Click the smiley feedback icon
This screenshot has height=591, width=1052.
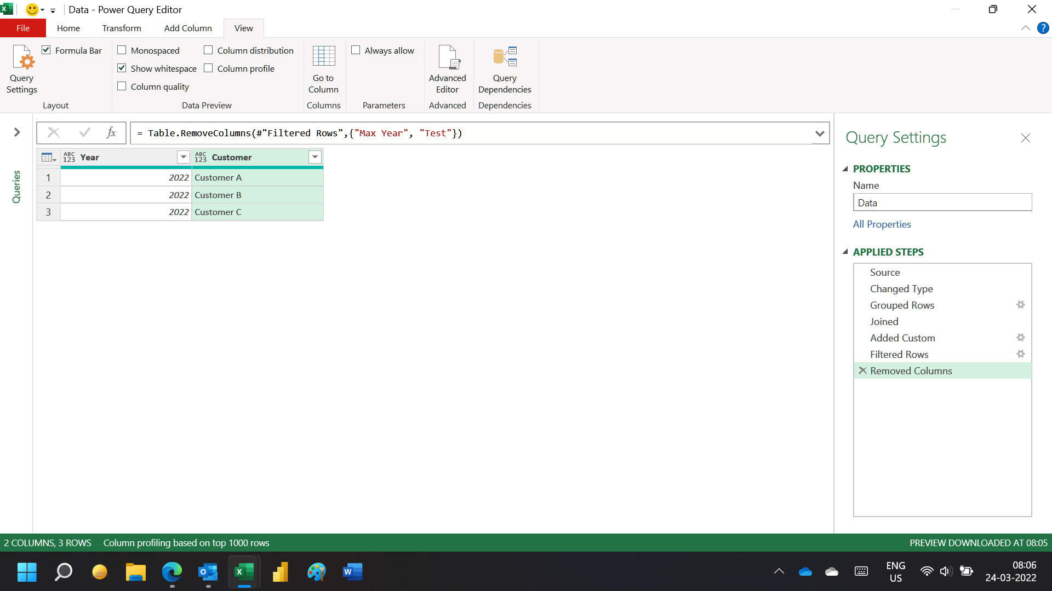click(32, 9)
